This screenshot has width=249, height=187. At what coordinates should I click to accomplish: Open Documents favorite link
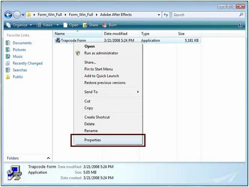pos(22,43)
